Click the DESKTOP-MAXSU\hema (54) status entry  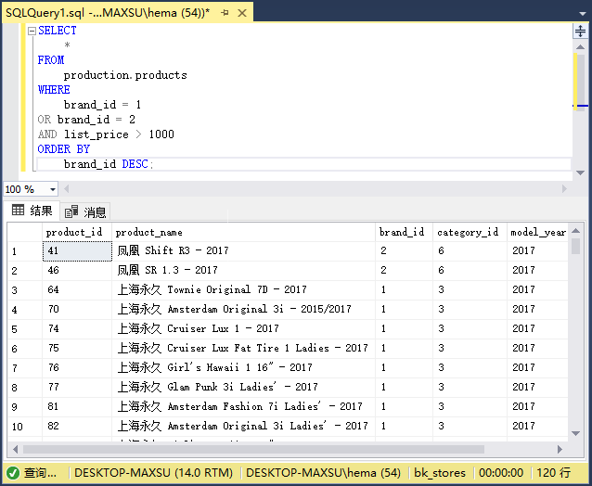(x=323, y=473)
